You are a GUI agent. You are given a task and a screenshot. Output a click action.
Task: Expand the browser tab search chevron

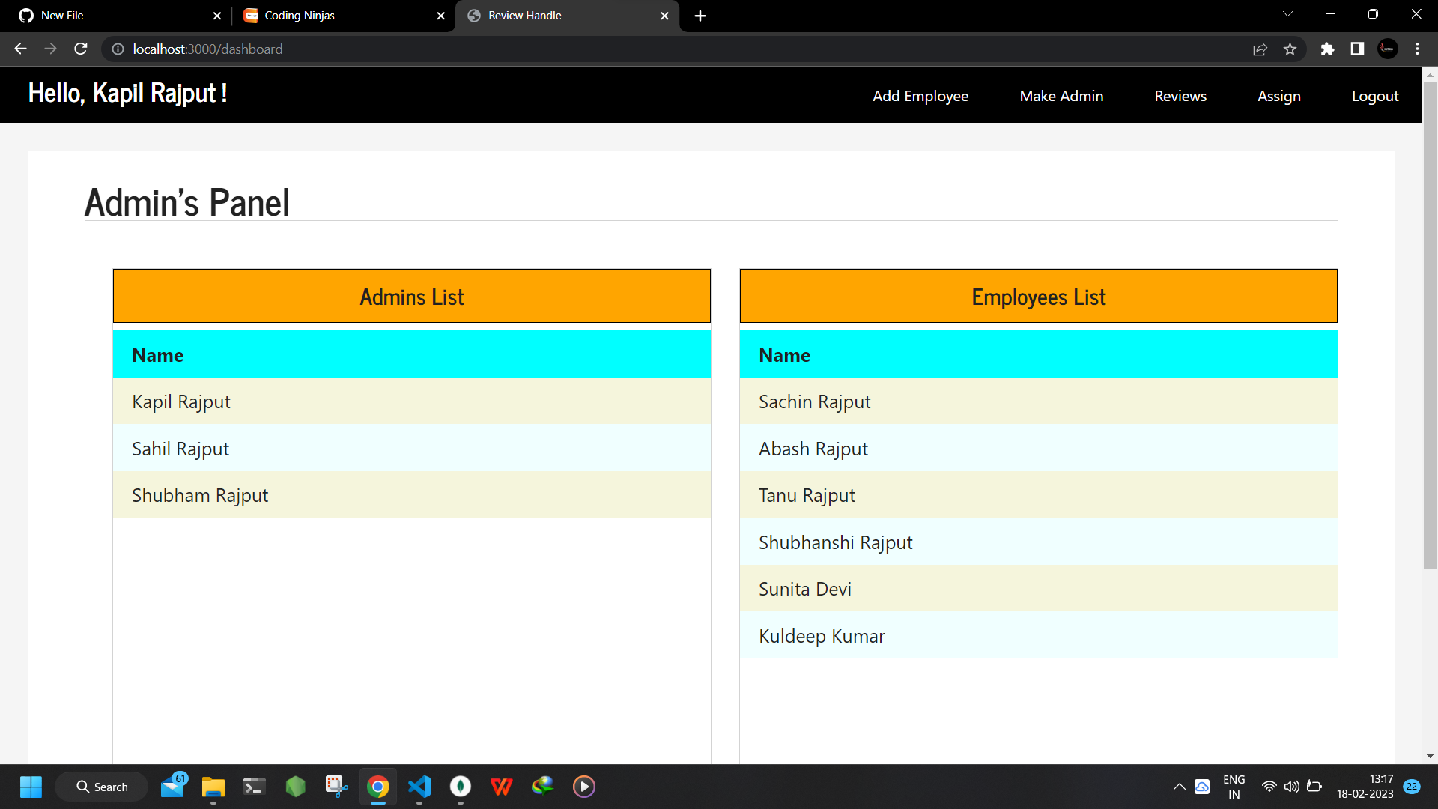coord(1287,15)
